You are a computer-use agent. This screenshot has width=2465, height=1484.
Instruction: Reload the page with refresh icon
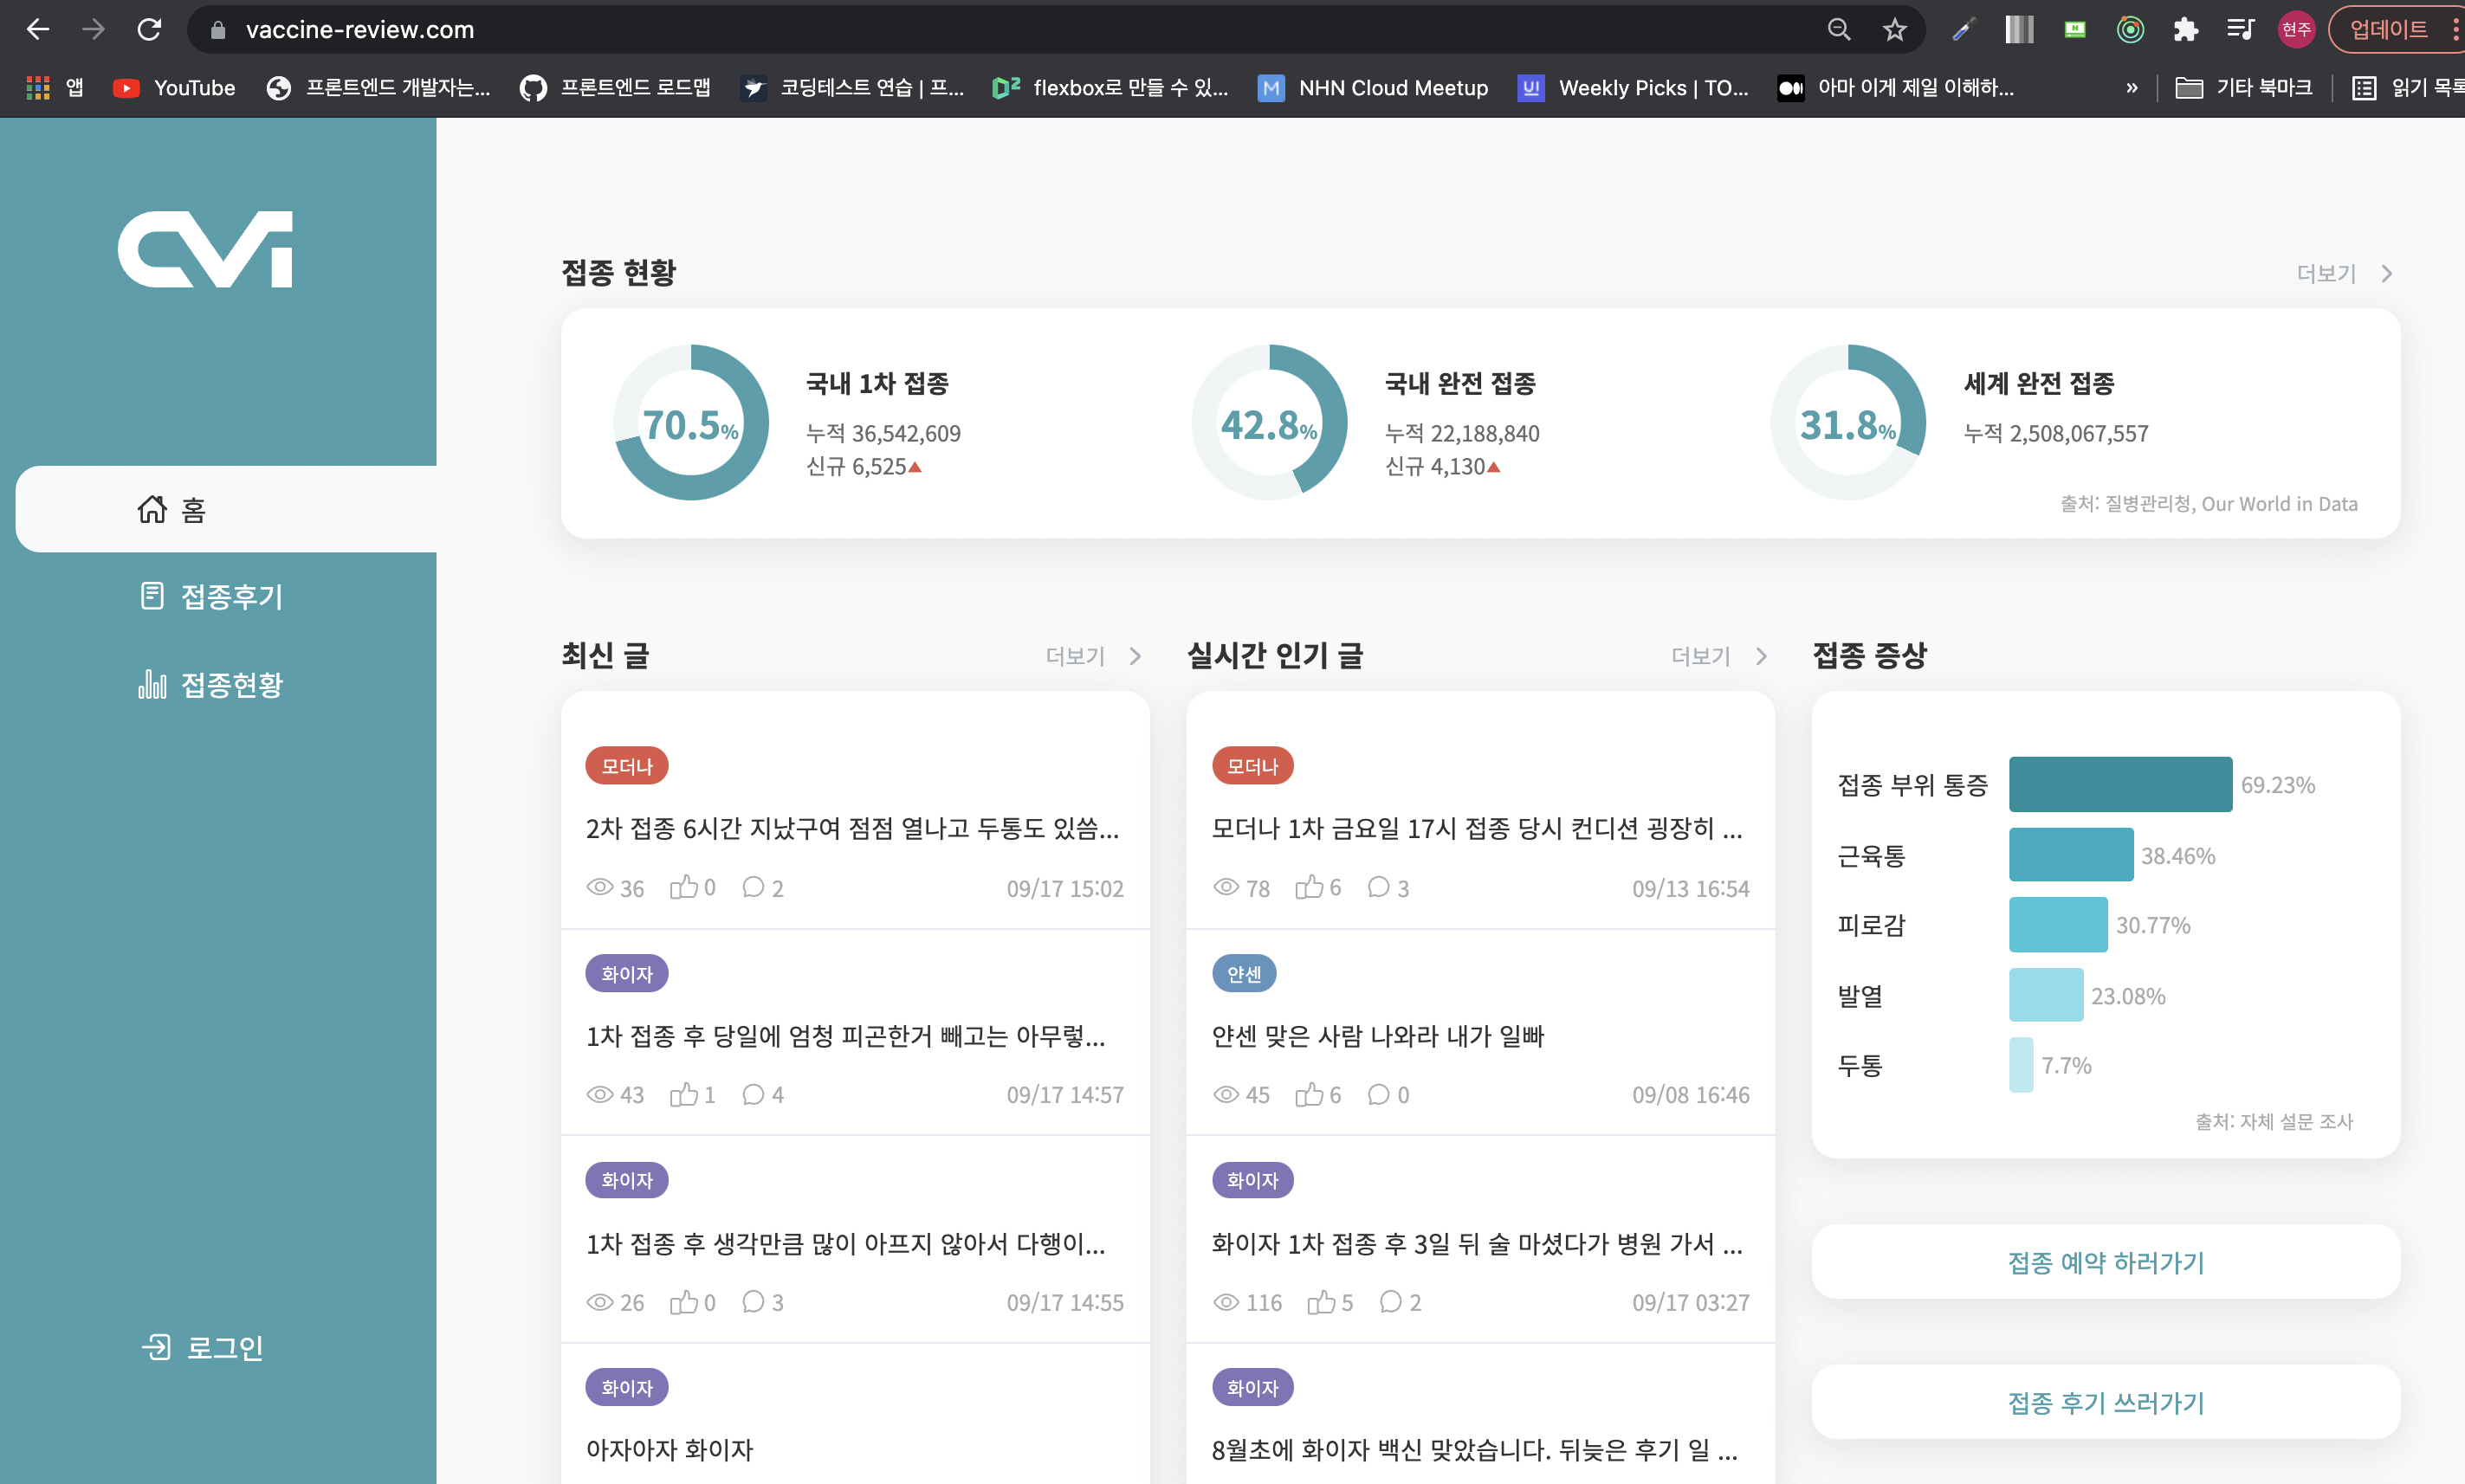click(x=149, y=30)
